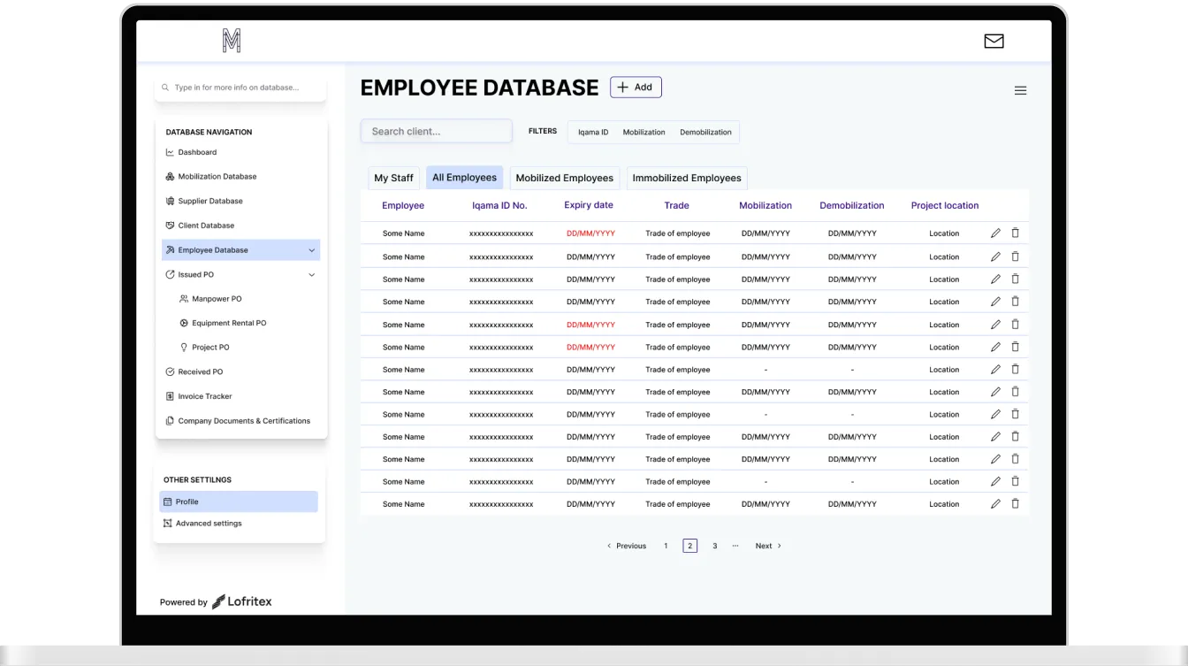
Task: Switch to the My Staff tab
Action: (393, 178)
